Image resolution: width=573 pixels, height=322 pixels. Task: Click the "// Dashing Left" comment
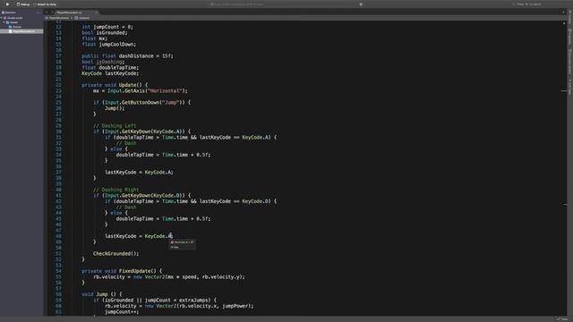pyautogui.click(x=115, y=126)
